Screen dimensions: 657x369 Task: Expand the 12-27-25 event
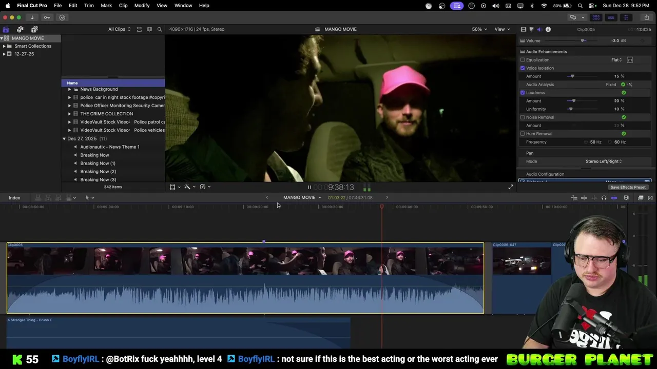pyautogui.click(x=4, y=54)
